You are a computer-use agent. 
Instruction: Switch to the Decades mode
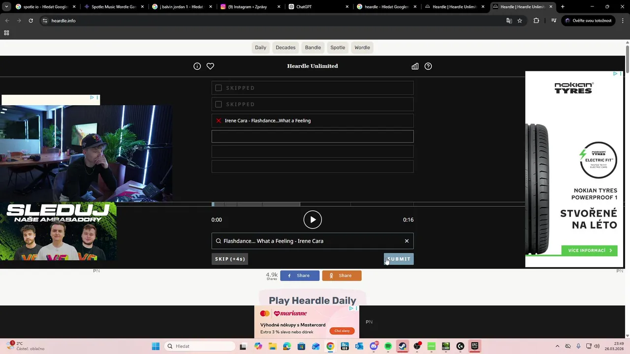coord(285,48)
